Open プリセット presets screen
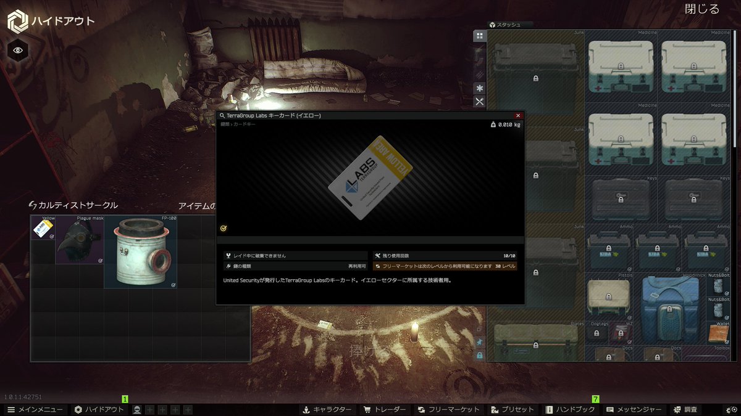Viewport: 741px width, 416px height. click(513, 409)
